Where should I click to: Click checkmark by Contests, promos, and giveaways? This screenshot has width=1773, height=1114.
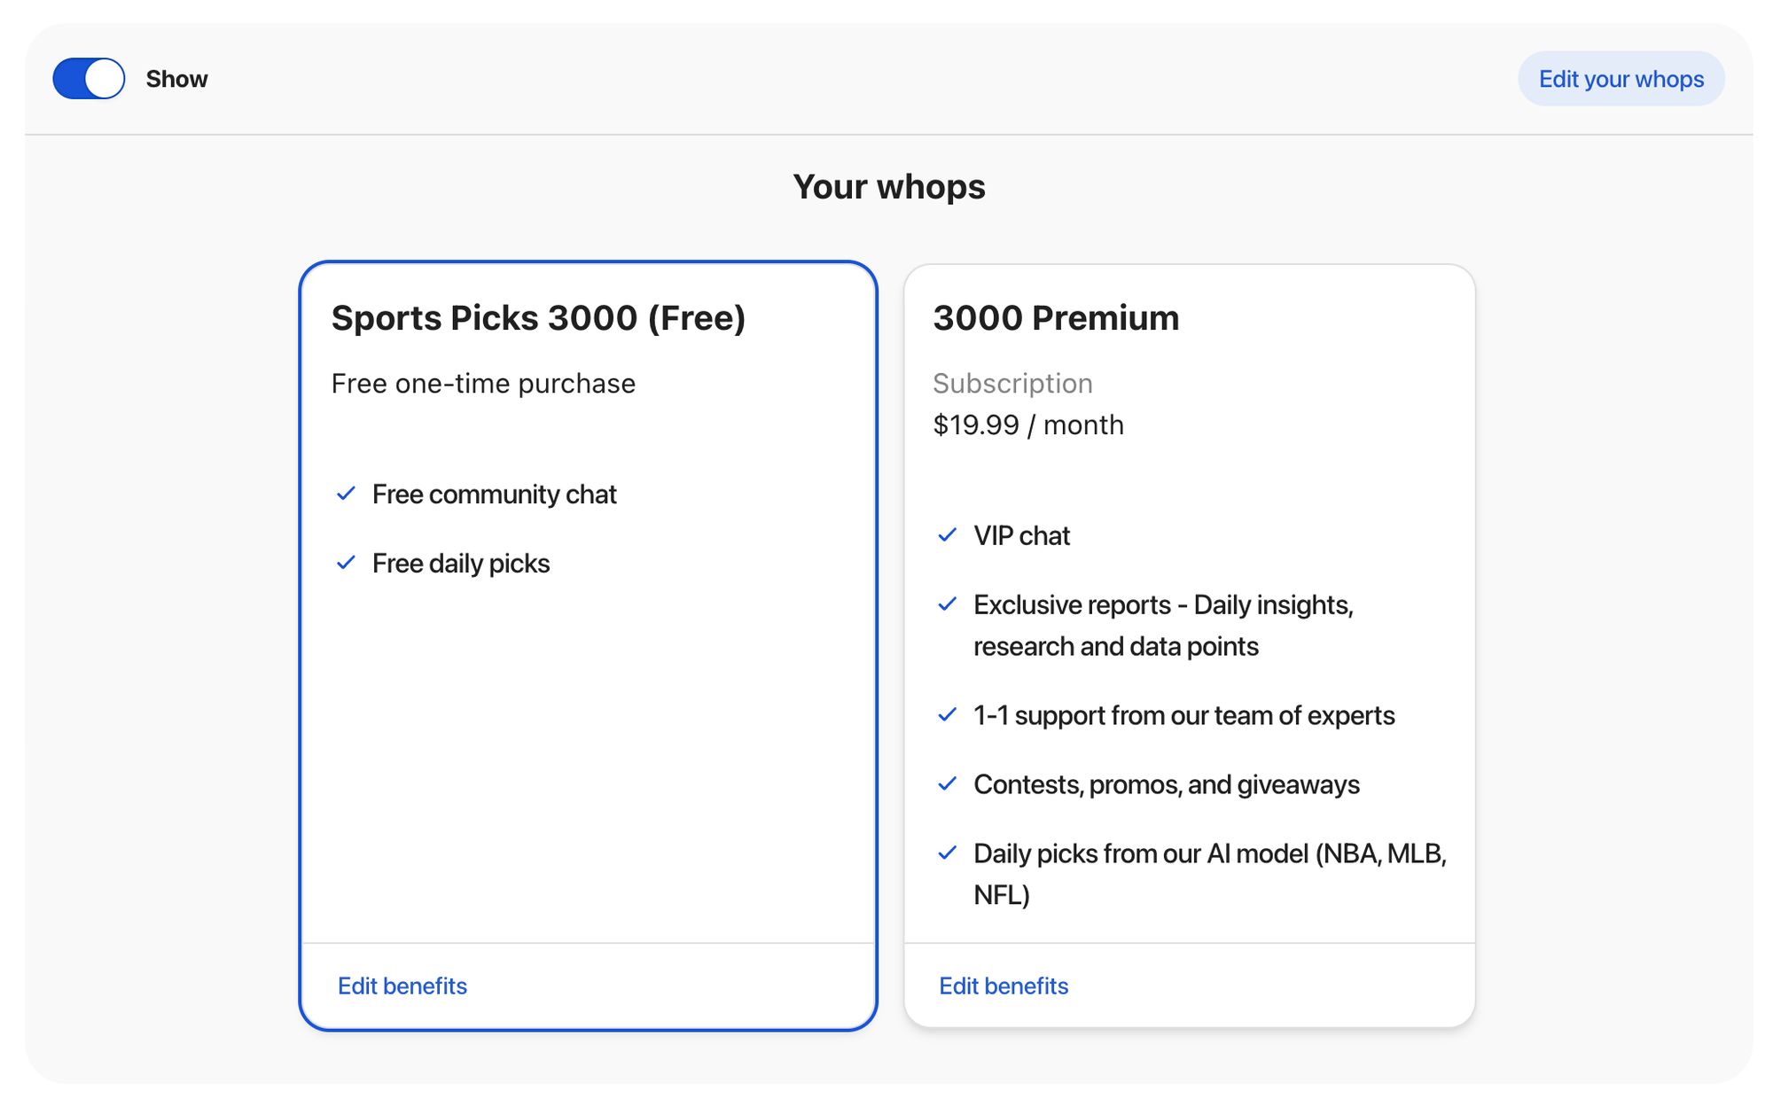(x=947, y=784)
